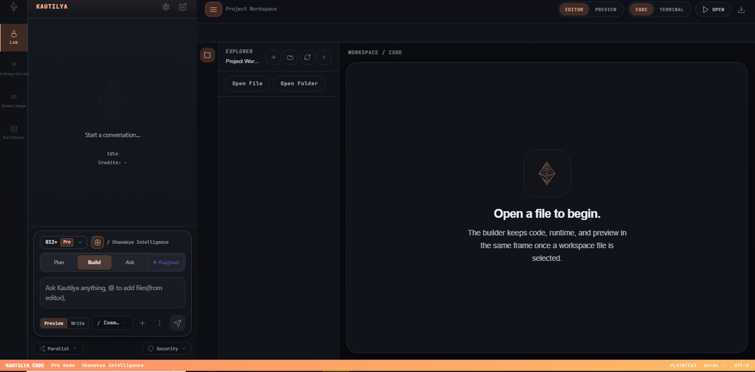Click the Project Workspace title text
Viewport: 755px width, 372px height.
click(251, 9)
